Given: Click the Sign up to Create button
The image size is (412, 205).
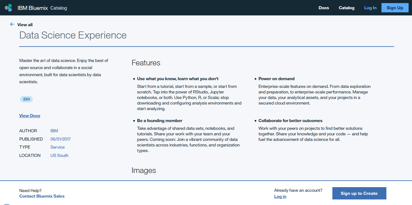Looking at the screenshot, I should click(359, 193).
